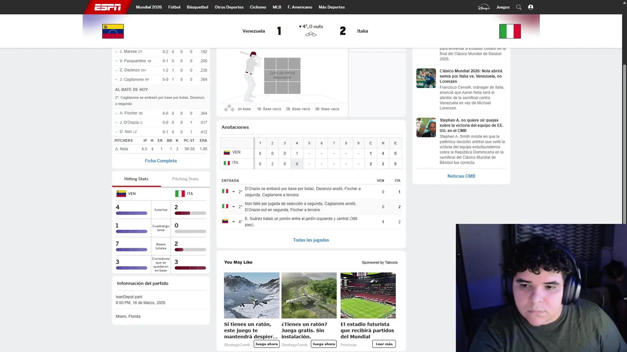The width and height of the screenshot is (627, 352).
Task: Click the E. Suárez home run play text
Action: 301,221
